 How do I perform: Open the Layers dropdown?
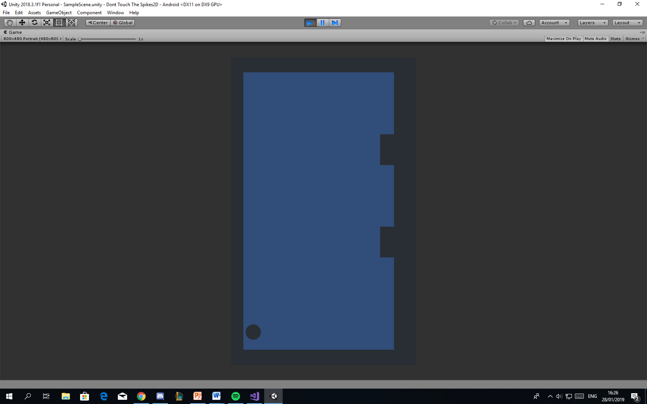click(592, 22)
